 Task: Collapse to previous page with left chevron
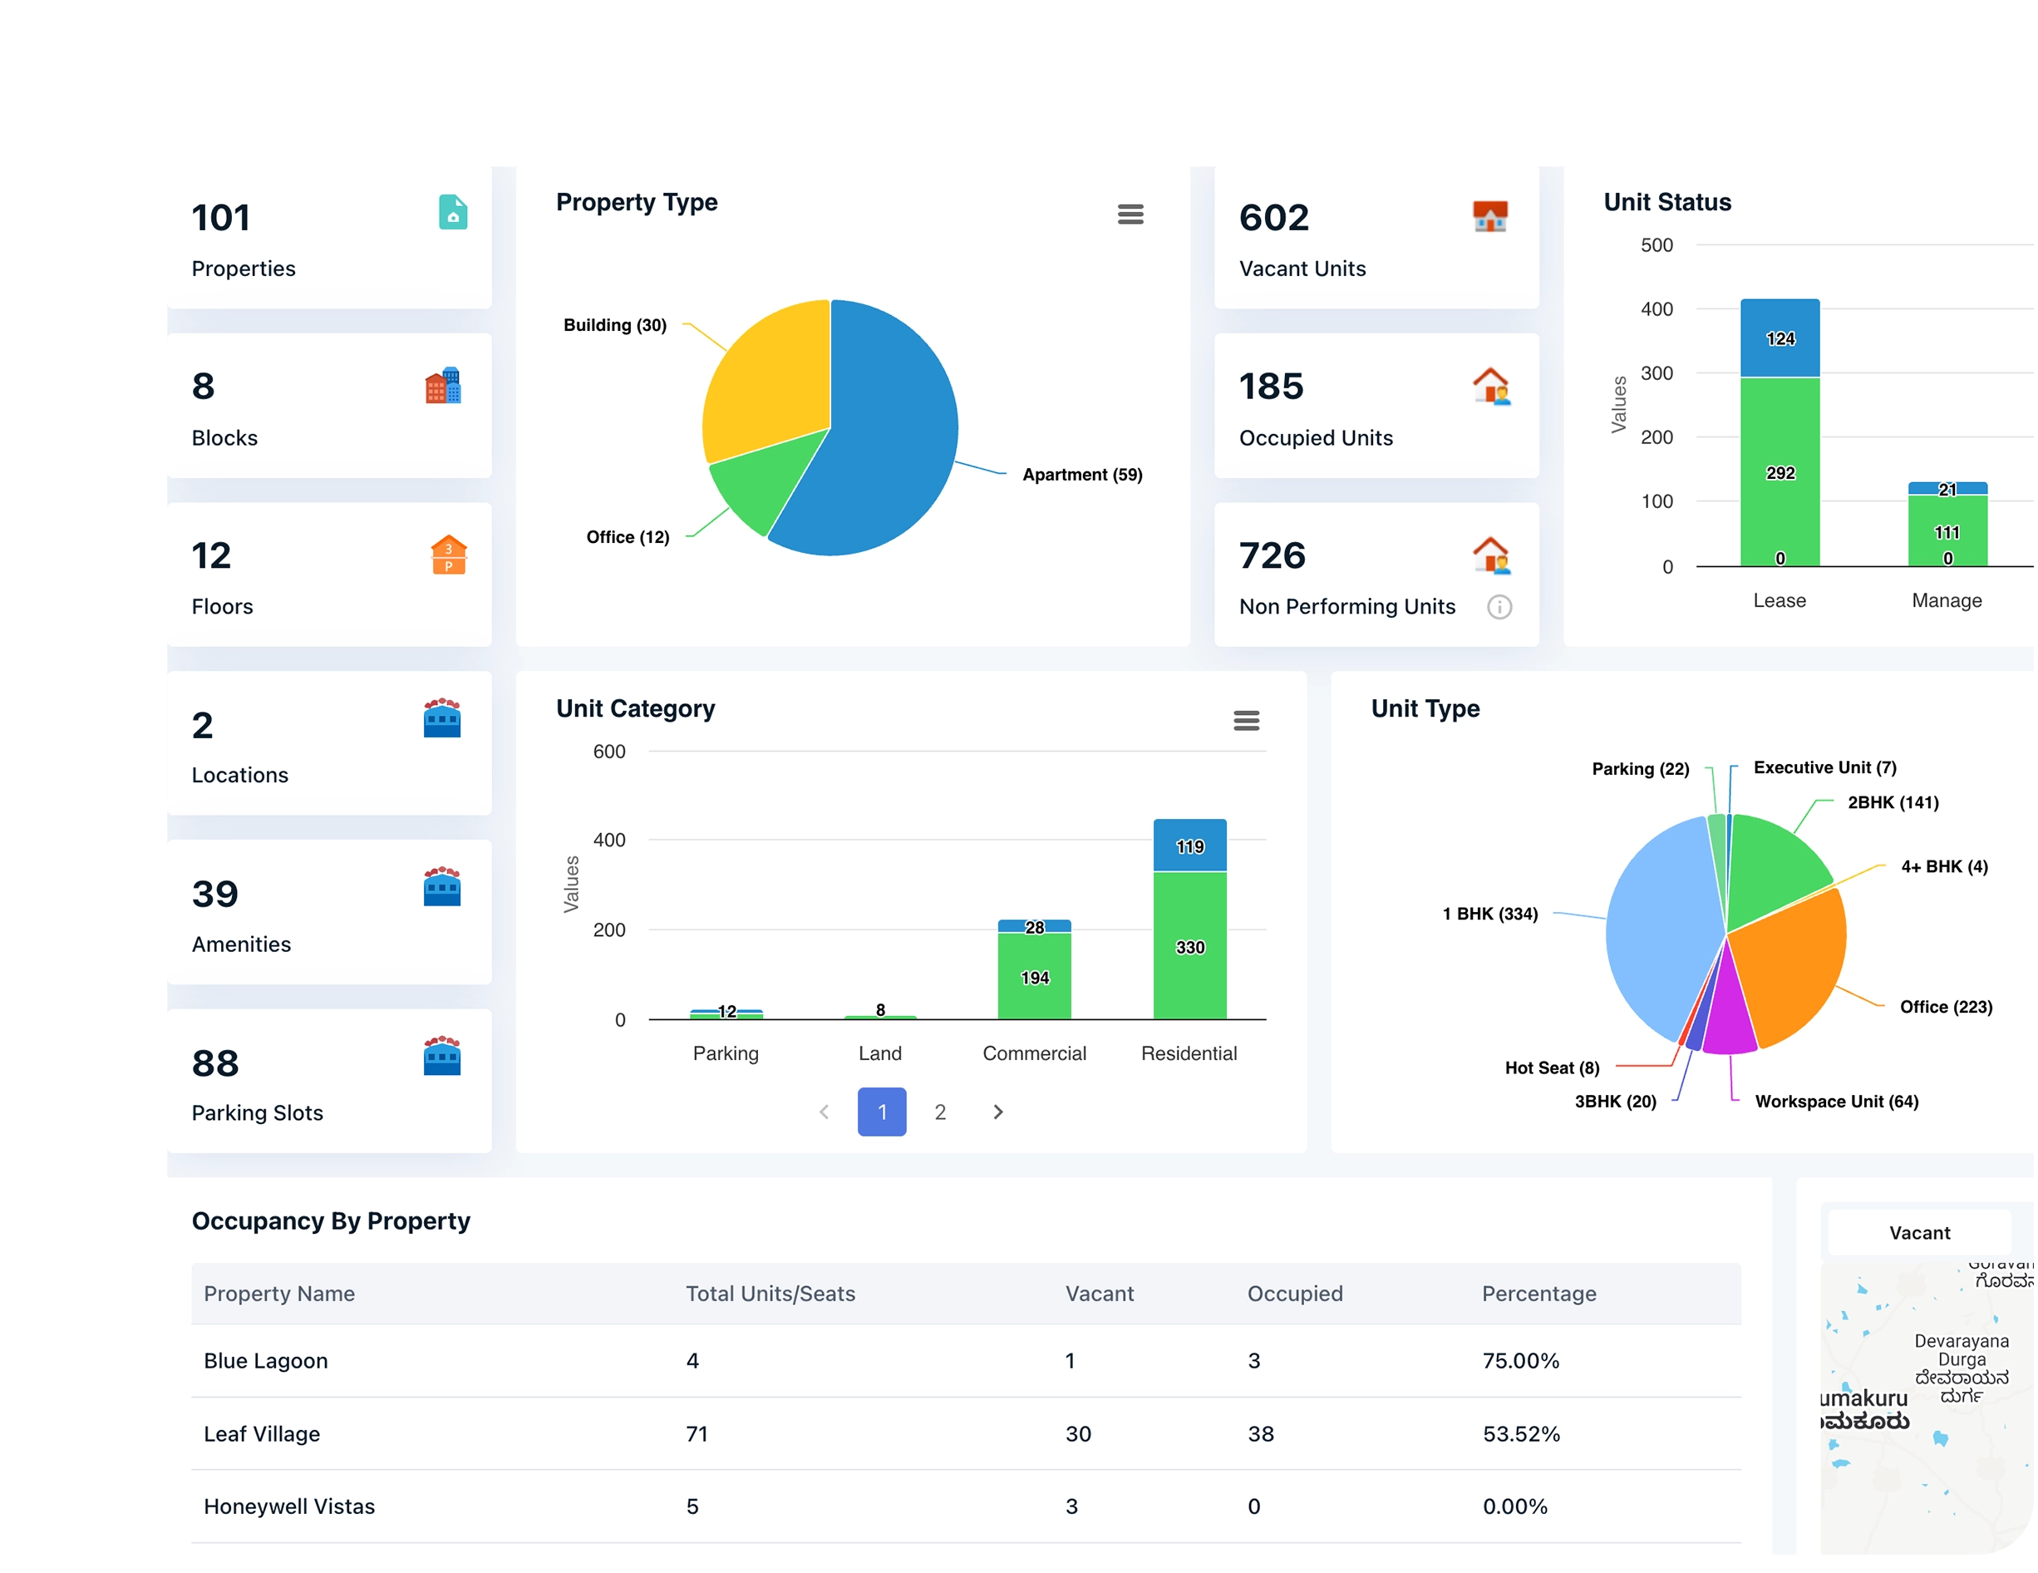(824, 1112)
